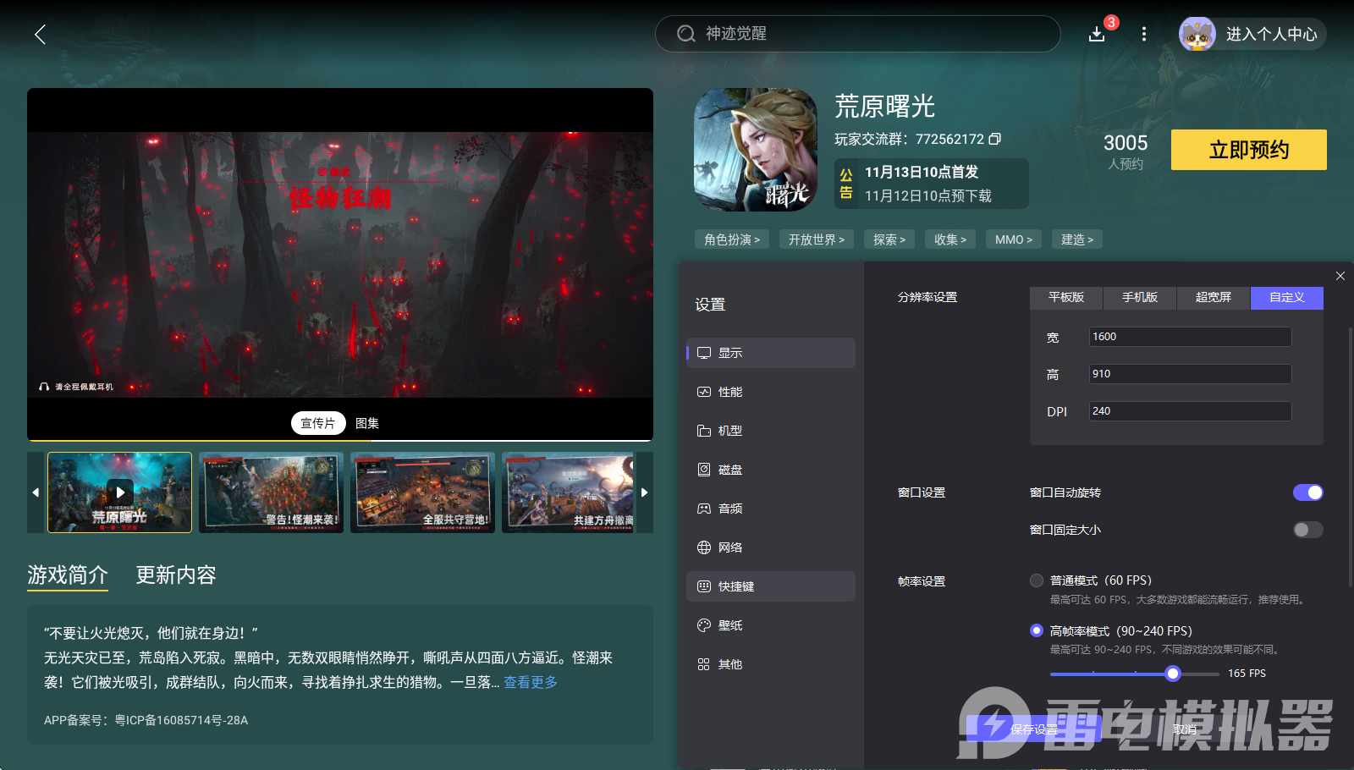
Task: Expand the 探索 tag
Action: [x=889, y=239]
